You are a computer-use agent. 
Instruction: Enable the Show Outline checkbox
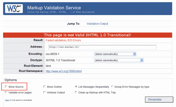coord(45,87)
